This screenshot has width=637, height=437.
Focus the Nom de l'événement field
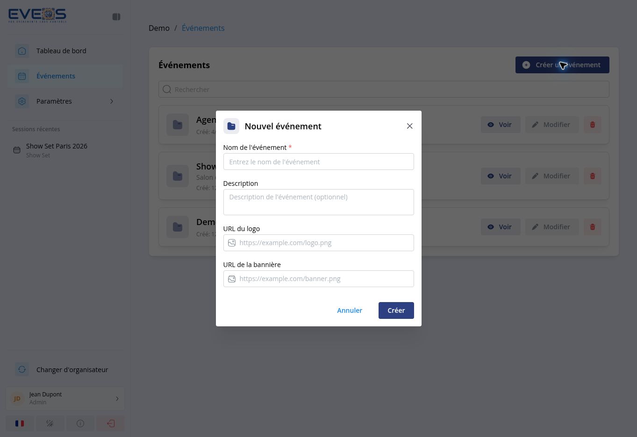coord(319,162)
